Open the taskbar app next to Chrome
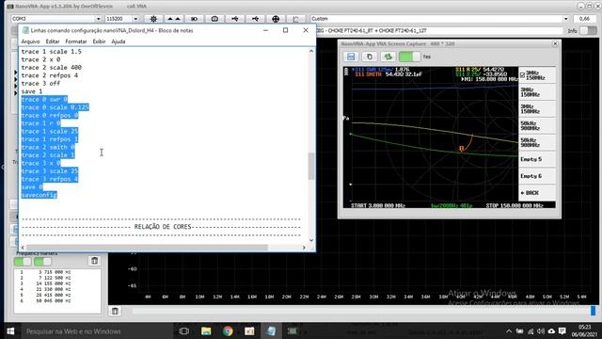The width and height of the screenshot is (602, 339). [249, 331]
